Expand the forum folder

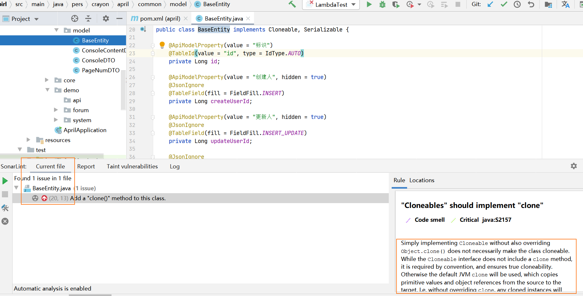pyautogui.click(x=56, y=110)
